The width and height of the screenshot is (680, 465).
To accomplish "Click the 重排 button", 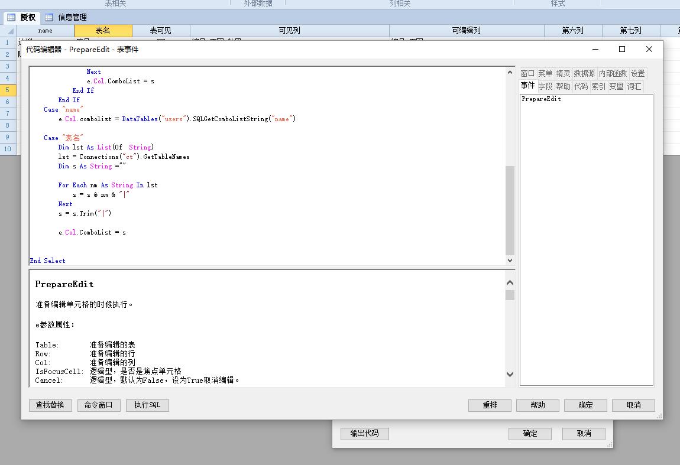I will pyautogui.click(x=490, y=405).
